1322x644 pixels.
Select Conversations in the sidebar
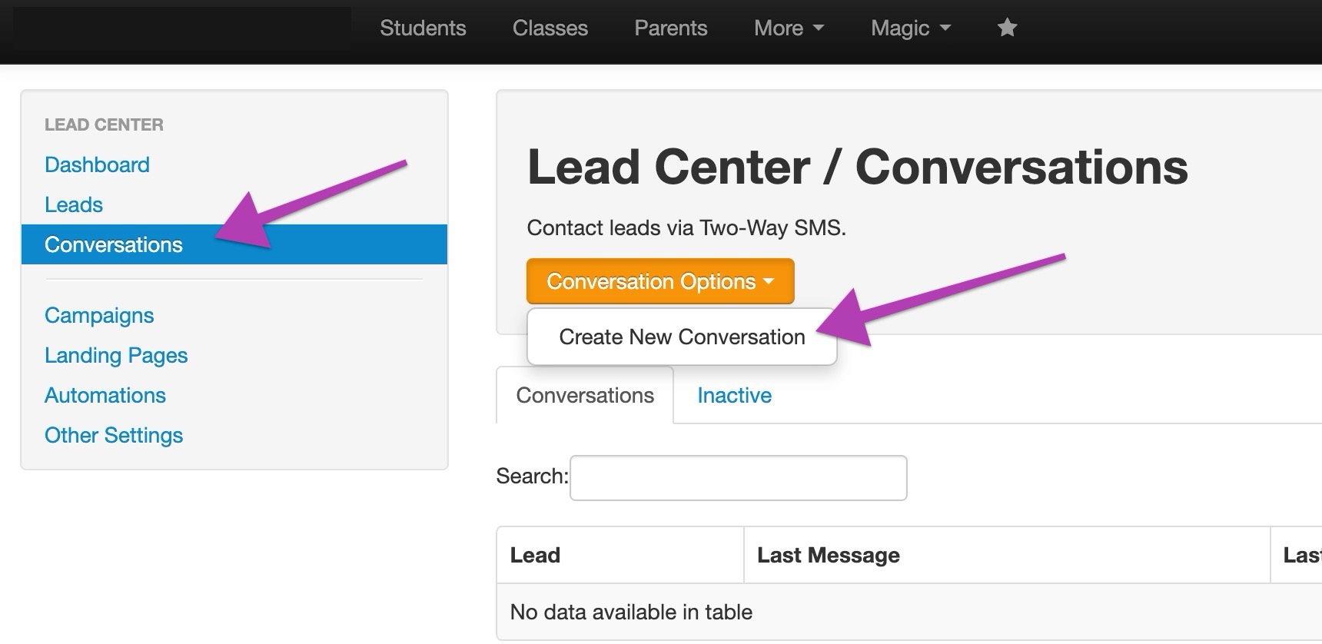(x=114, y=244)
